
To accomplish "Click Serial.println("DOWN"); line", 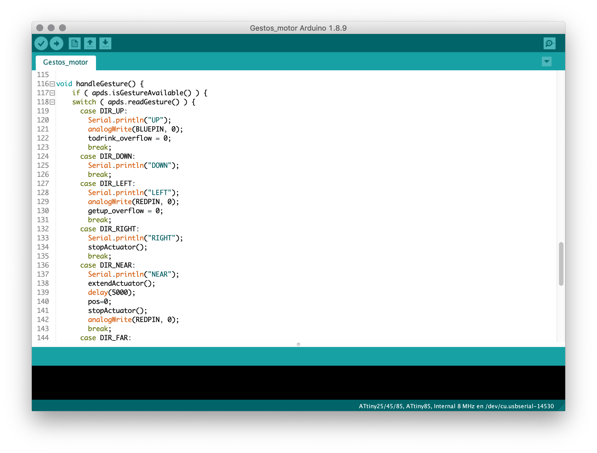I will (133, 166).
